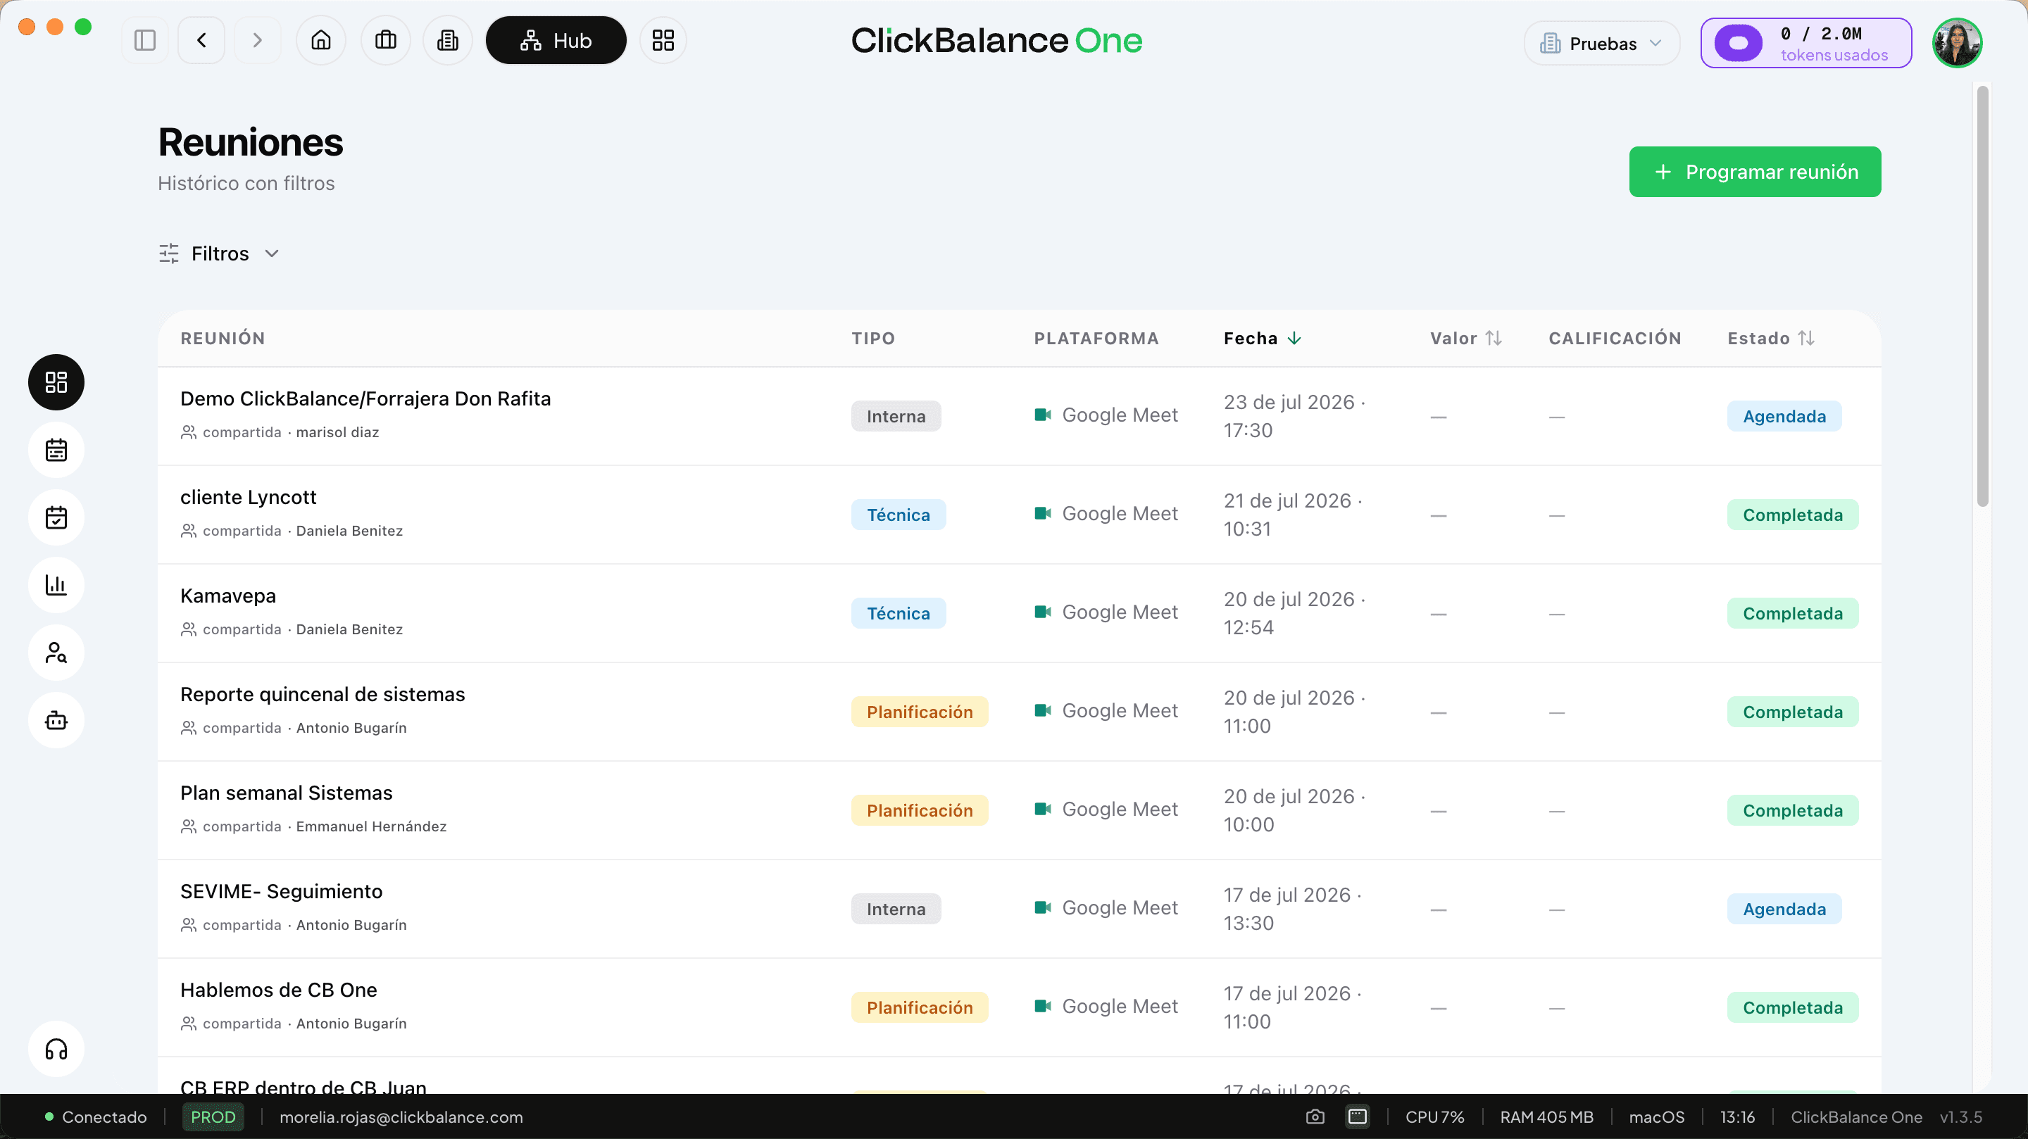This screenshot has height=1139, width=2028.
Task: Click the Programar reunión button
Action: (x=1755, y=172)
